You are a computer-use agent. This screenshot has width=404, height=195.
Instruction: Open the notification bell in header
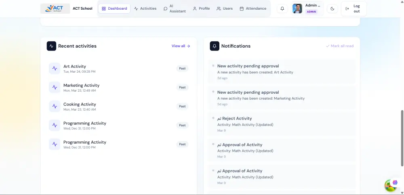(282, 8)
